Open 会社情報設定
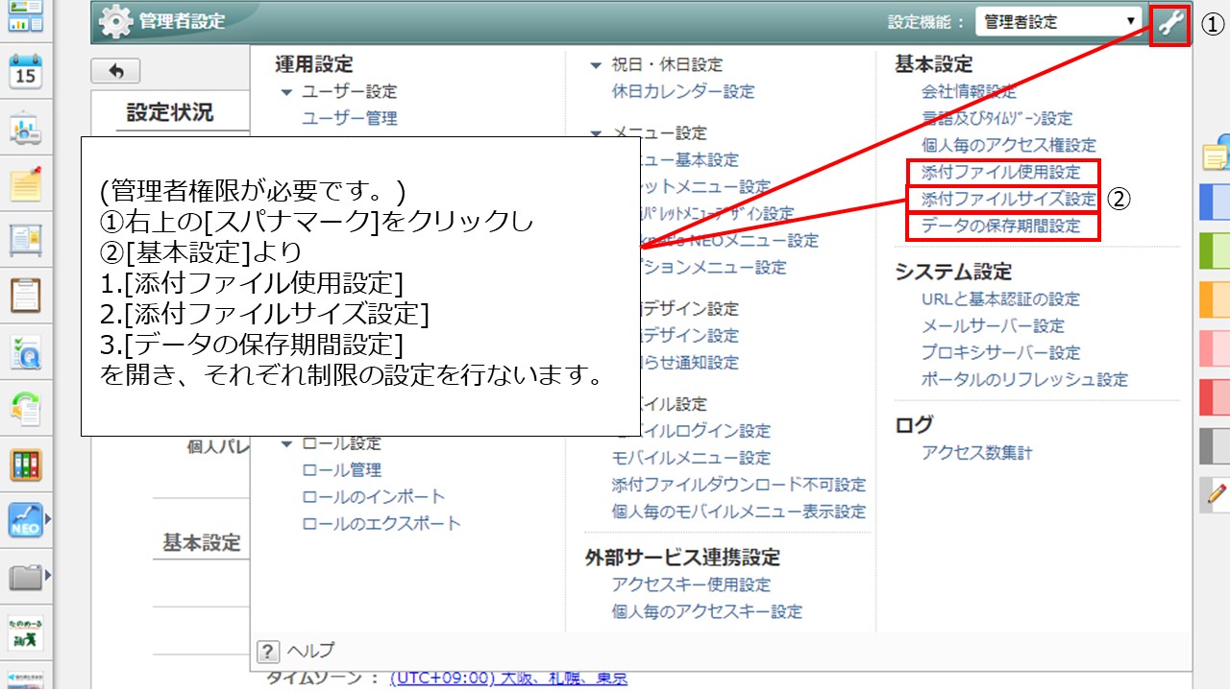1230x691 pixels. pyautogui.click(x=969, y=91)
